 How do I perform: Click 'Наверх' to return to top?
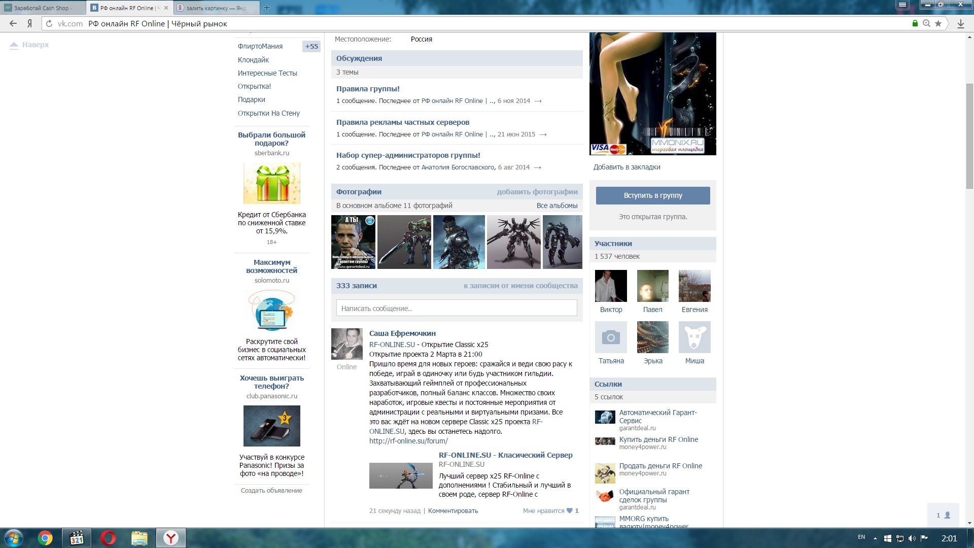[29, 45]
